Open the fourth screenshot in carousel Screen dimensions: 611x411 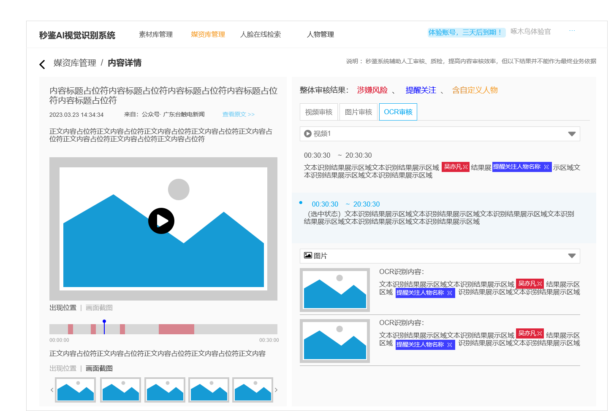209,390
